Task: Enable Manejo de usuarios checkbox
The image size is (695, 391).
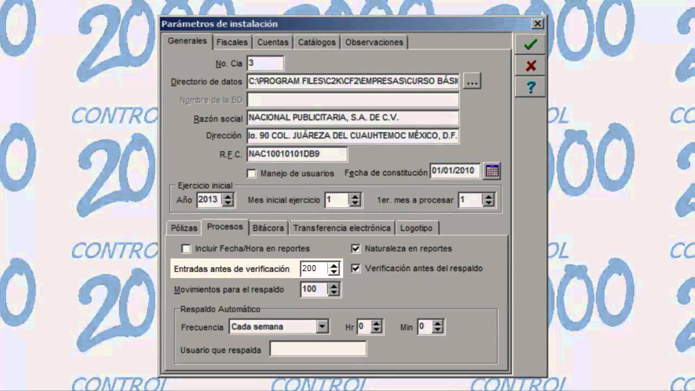Action: tap(251, 174)
